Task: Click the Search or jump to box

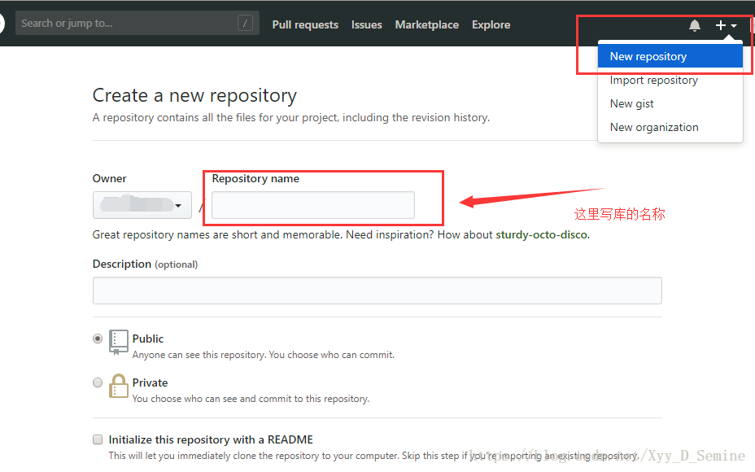Action: pyautogui.click(x=137, y=23)
